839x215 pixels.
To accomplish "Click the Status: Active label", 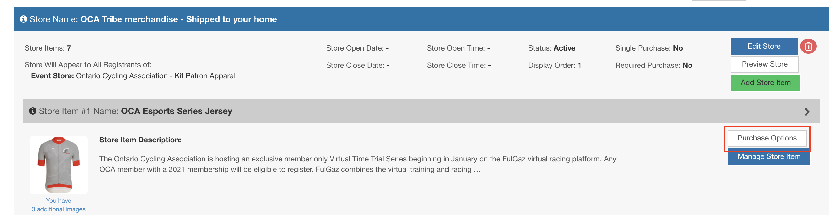I will coord(551,48).
